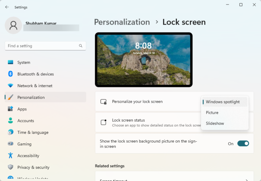The height and width of the screenshot is (181, 261).
Task: Click the Time & language clock icon
Action: 10,132
